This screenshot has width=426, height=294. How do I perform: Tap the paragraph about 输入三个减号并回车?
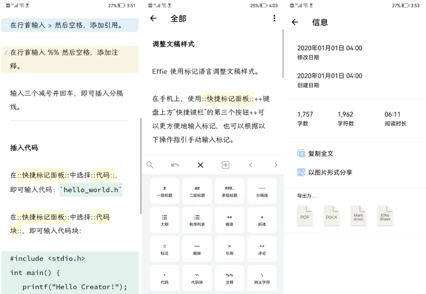[x=67, y=100]
